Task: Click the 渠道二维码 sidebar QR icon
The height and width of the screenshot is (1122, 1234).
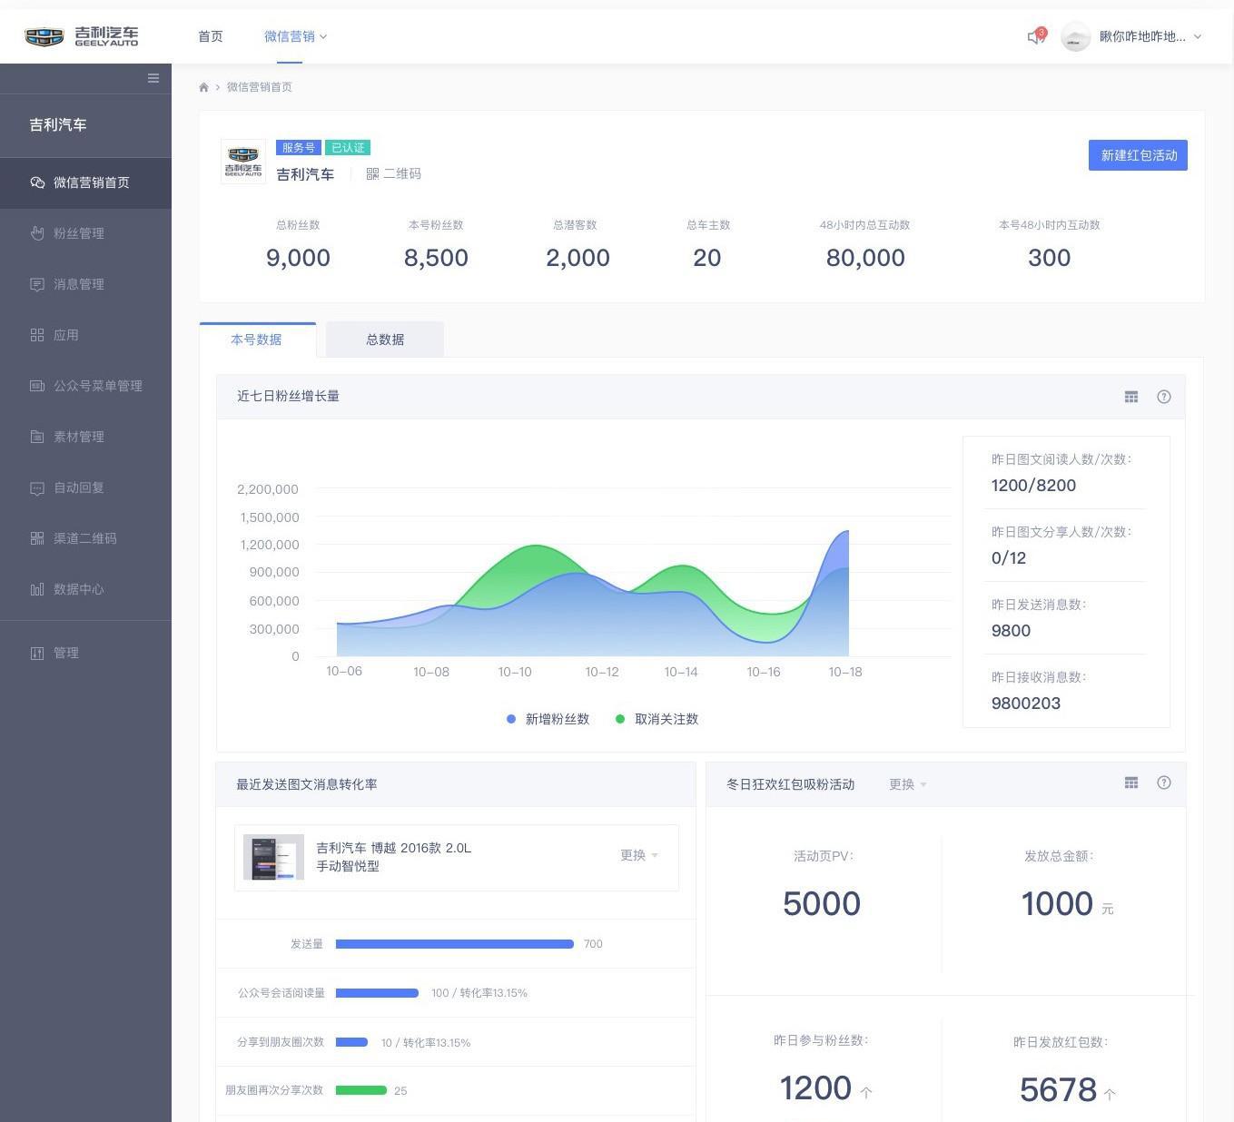Action: (x=37, y=538)
